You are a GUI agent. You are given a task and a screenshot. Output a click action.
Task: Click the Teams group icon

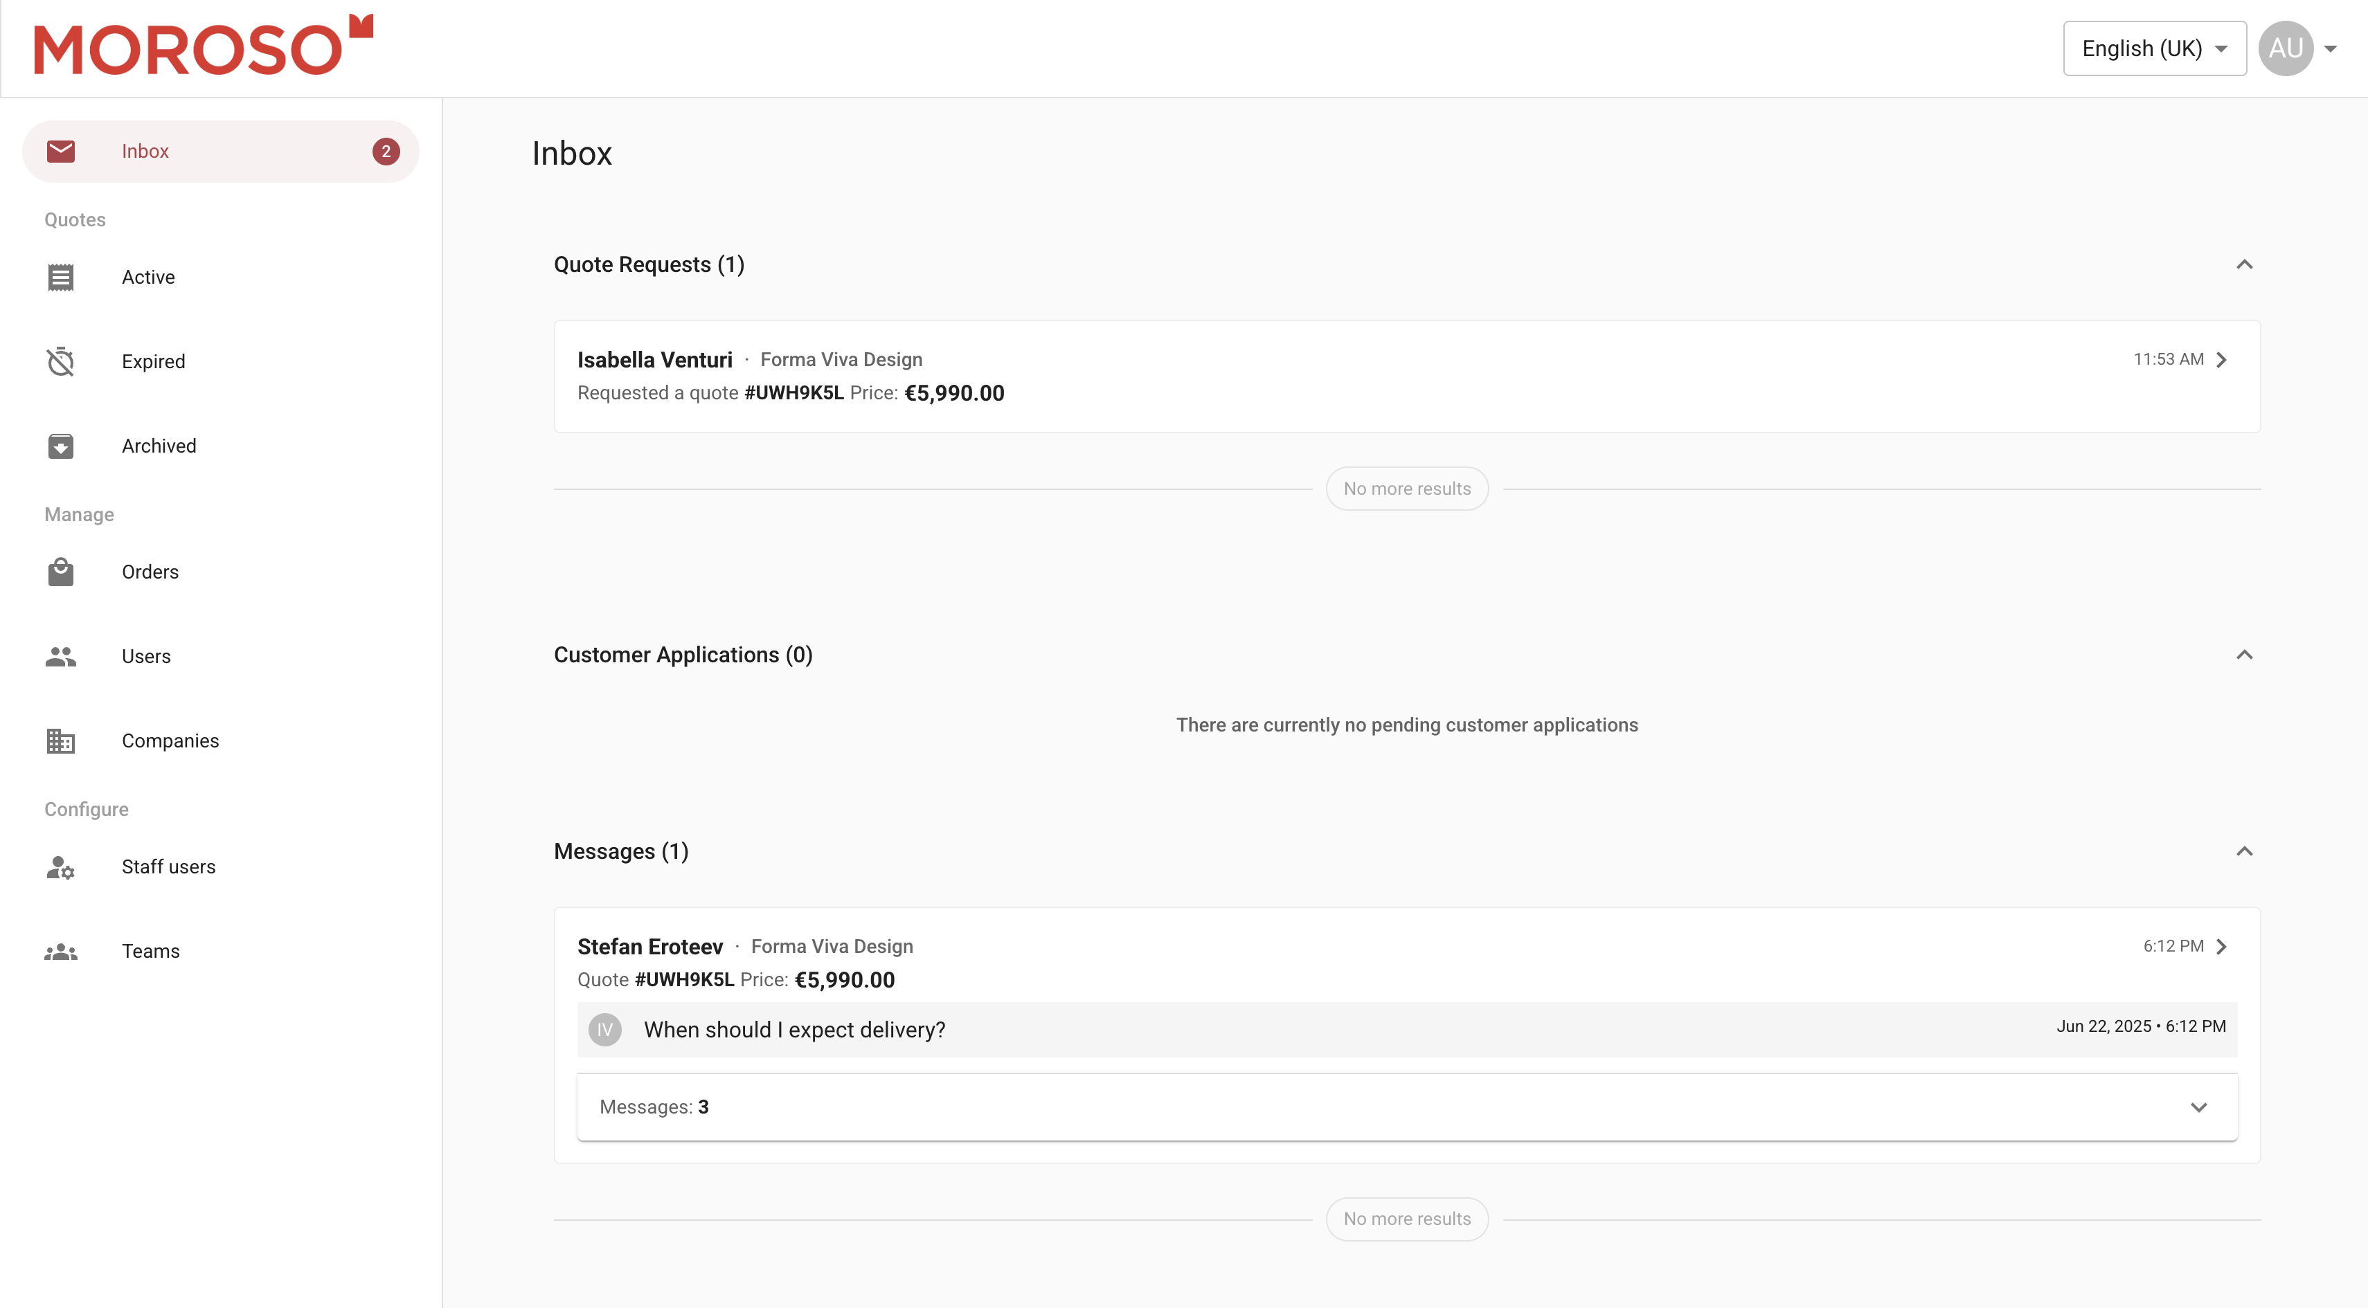61,951
